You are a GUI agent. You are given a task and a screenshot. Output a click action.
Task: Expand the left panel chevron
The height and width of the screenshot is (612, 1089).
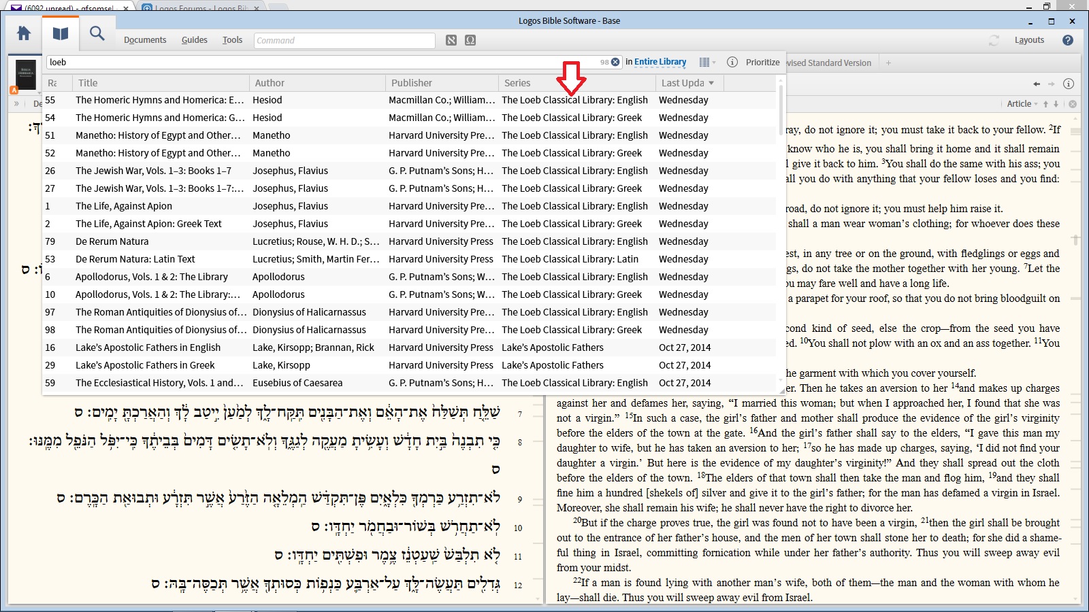click(16, 103)
